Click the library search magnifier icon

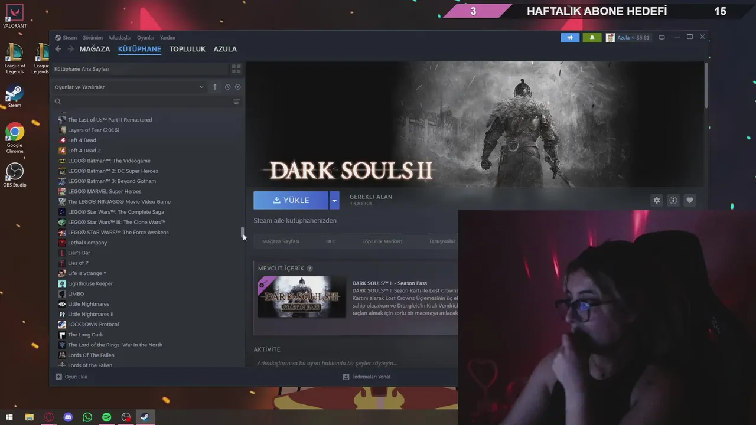pyautogui.click(x=58, y=102)
